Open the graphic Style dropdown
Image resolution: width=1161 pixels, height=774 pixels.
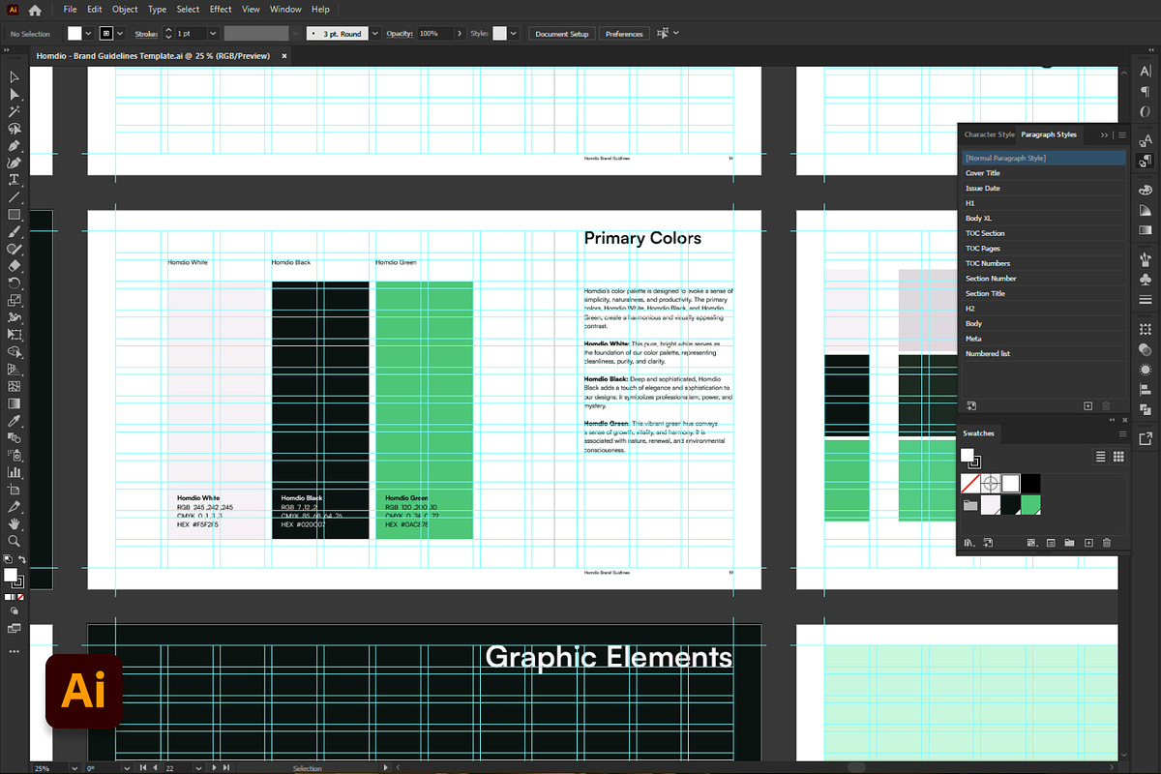point(514,33)
